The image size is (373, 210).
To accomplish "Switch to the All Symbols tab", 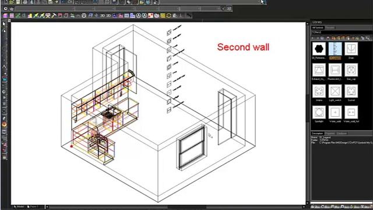I will [317, 27].
